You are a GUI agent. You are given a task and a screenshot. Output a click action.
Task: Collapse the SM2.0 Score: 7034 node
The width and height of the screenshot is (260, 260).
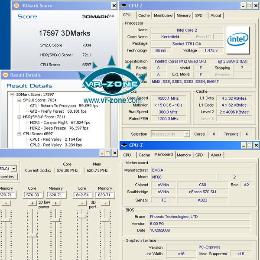click(19, 100)
